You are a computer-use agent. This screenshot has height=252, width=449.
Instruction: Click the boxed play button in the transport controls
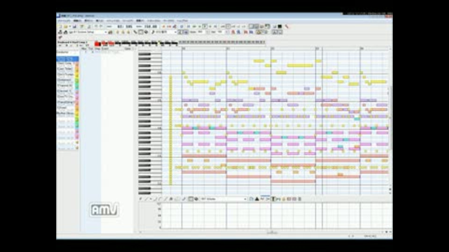click(205, 27)
